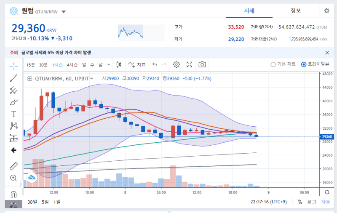Switch to the 시세 tab
Screen dimensions: 337x213
pos(249,11)
